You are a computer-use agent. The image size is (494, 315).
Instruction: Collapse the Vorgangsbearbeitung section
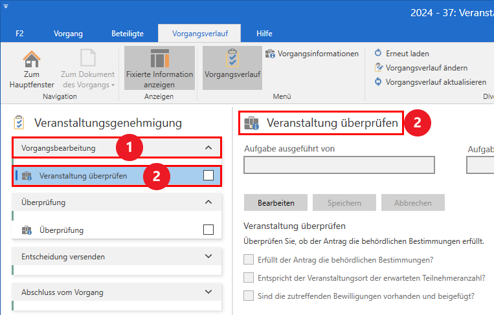tap(208, 148)
